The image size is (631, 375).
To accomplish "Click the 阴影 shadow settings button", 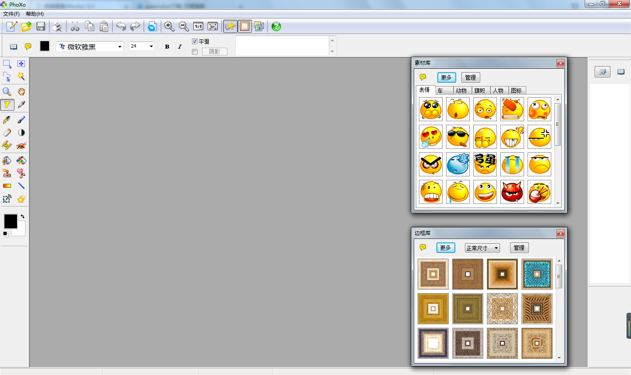I will tap(215, 52).
